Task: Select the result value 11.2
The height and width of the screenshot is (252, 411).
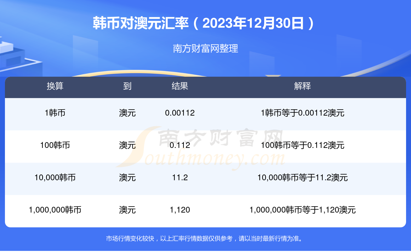Action: coord(180,177)
